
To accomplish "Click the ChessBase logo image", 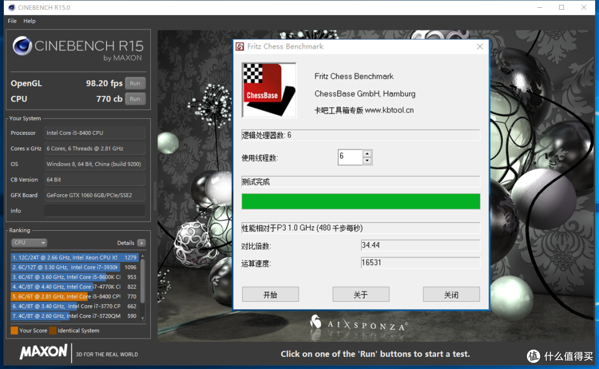I will tap(269, 90).
